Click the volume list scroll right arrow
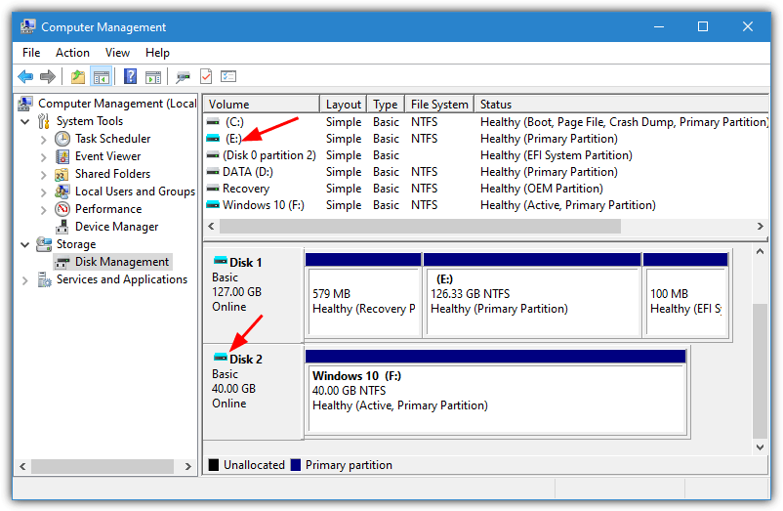Viewport: 783px width, 511px height. pos(760,227)
